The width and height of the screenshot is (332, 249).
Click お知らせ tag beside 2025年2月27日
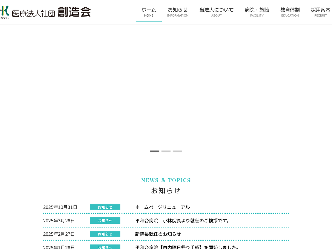tap(105, 234)
